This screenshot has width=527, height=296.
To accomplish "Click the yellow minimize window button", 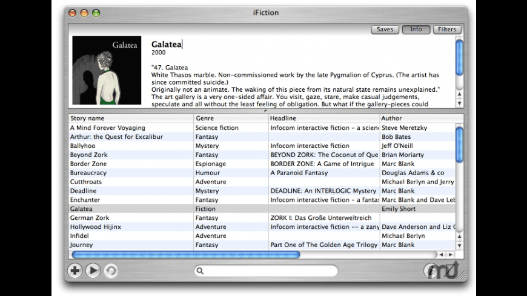I will click(x=84, y=13).
